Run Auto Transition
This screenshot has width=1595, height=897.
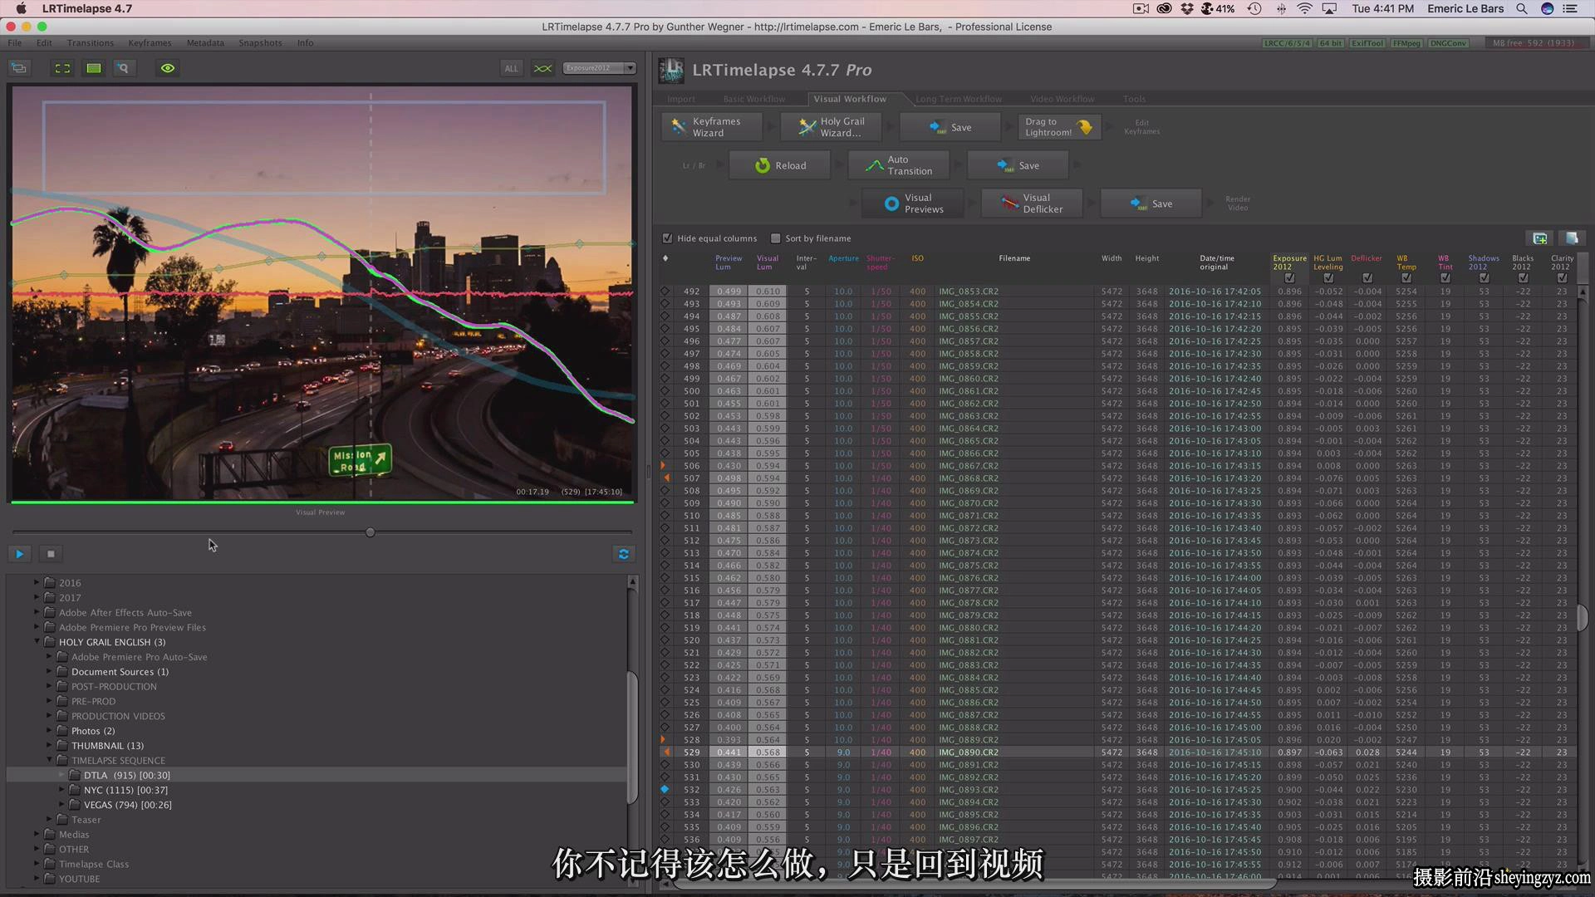[x=899, y=165]
